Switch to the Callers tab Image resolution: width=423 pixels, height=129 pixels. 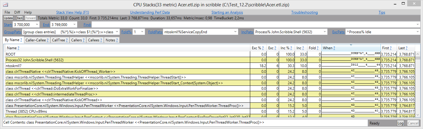[x=78, y=40]
